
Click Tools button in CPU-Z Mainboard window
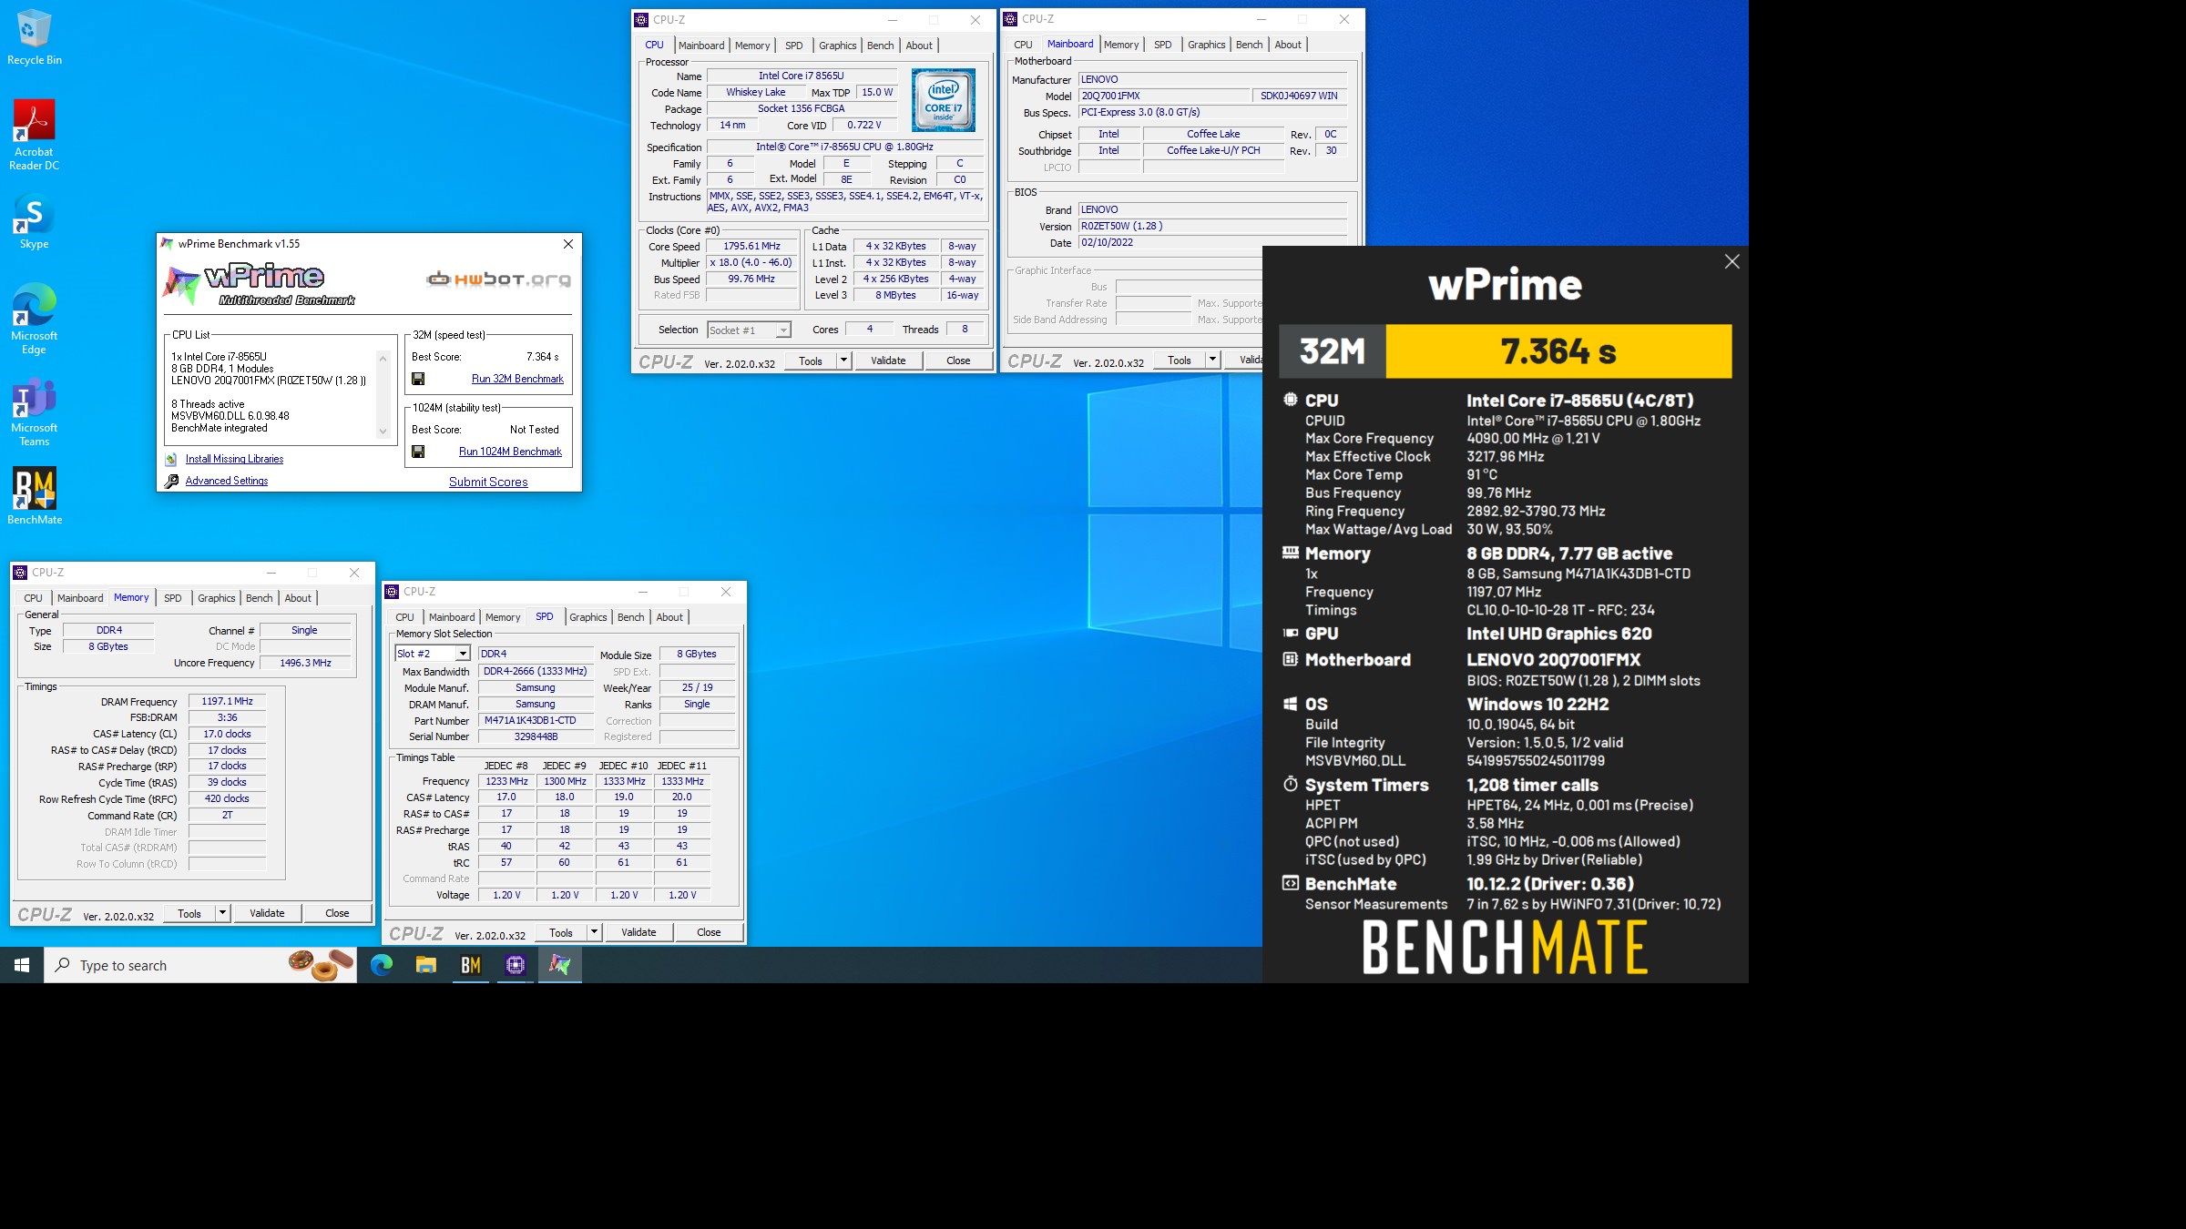(1180, 361)
